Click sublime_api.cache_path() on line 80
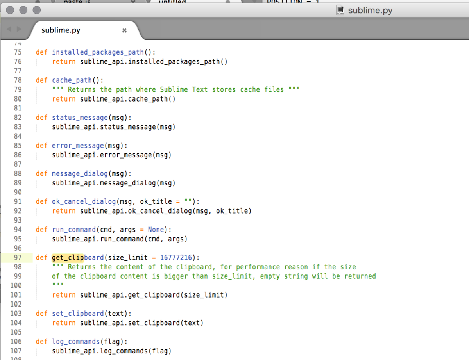 (x=128, y=99)
